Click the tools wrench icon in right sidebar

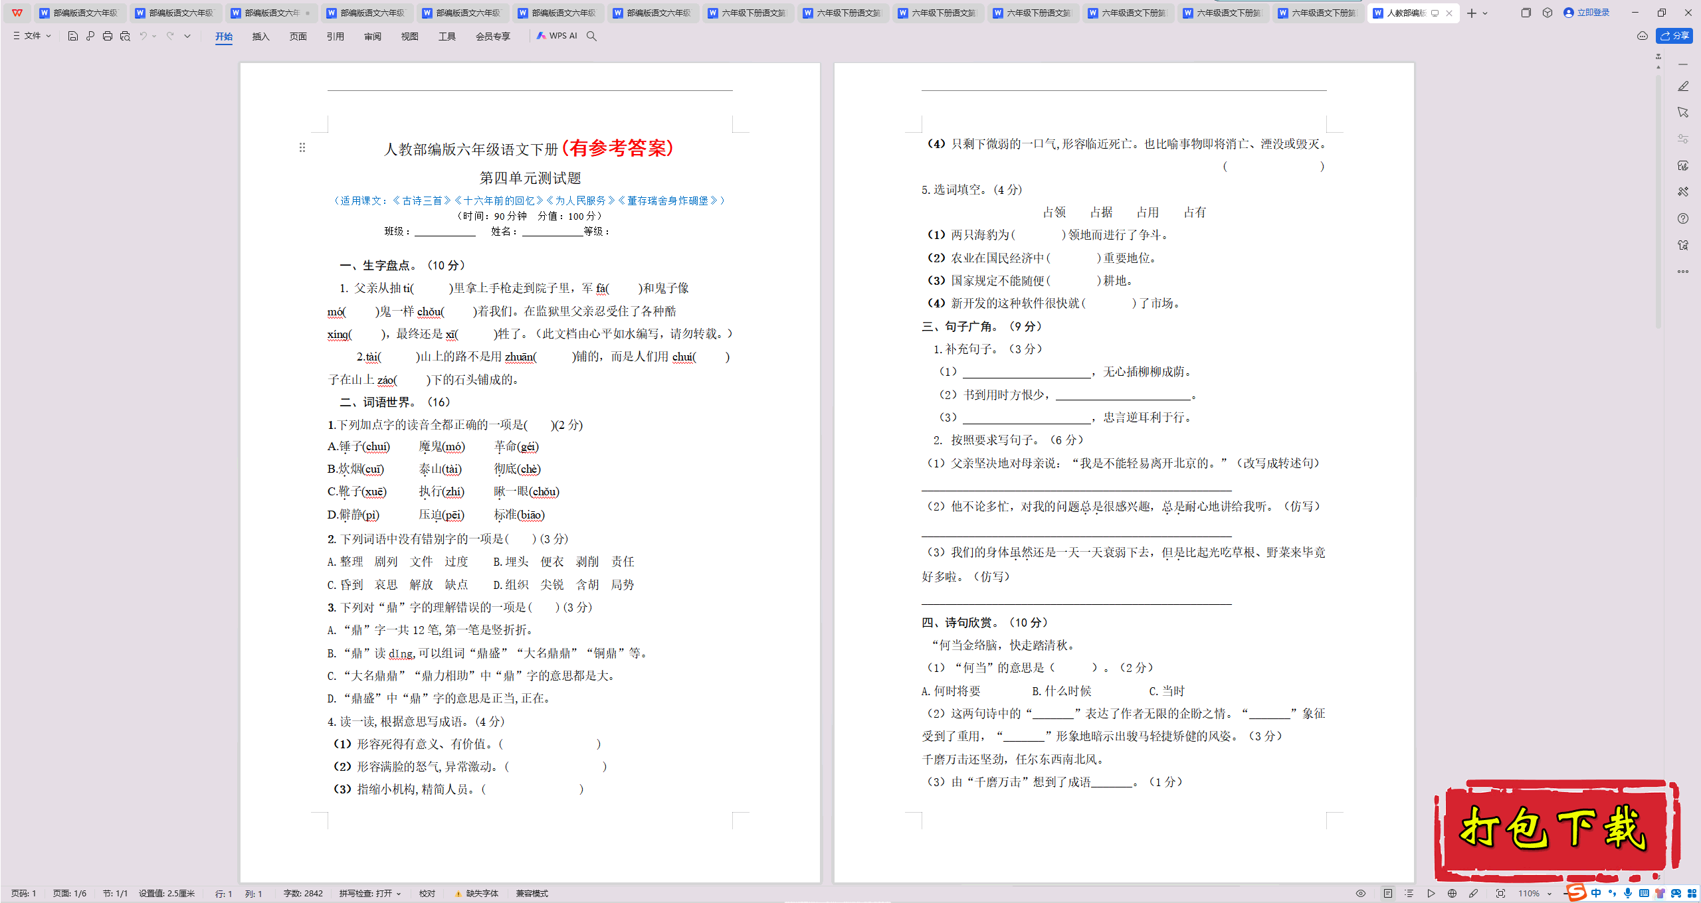[x=1682, y=191]
